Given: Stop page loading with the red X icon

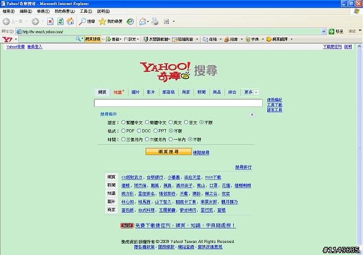Looking at the screenshot, I should tap(50, 21).
